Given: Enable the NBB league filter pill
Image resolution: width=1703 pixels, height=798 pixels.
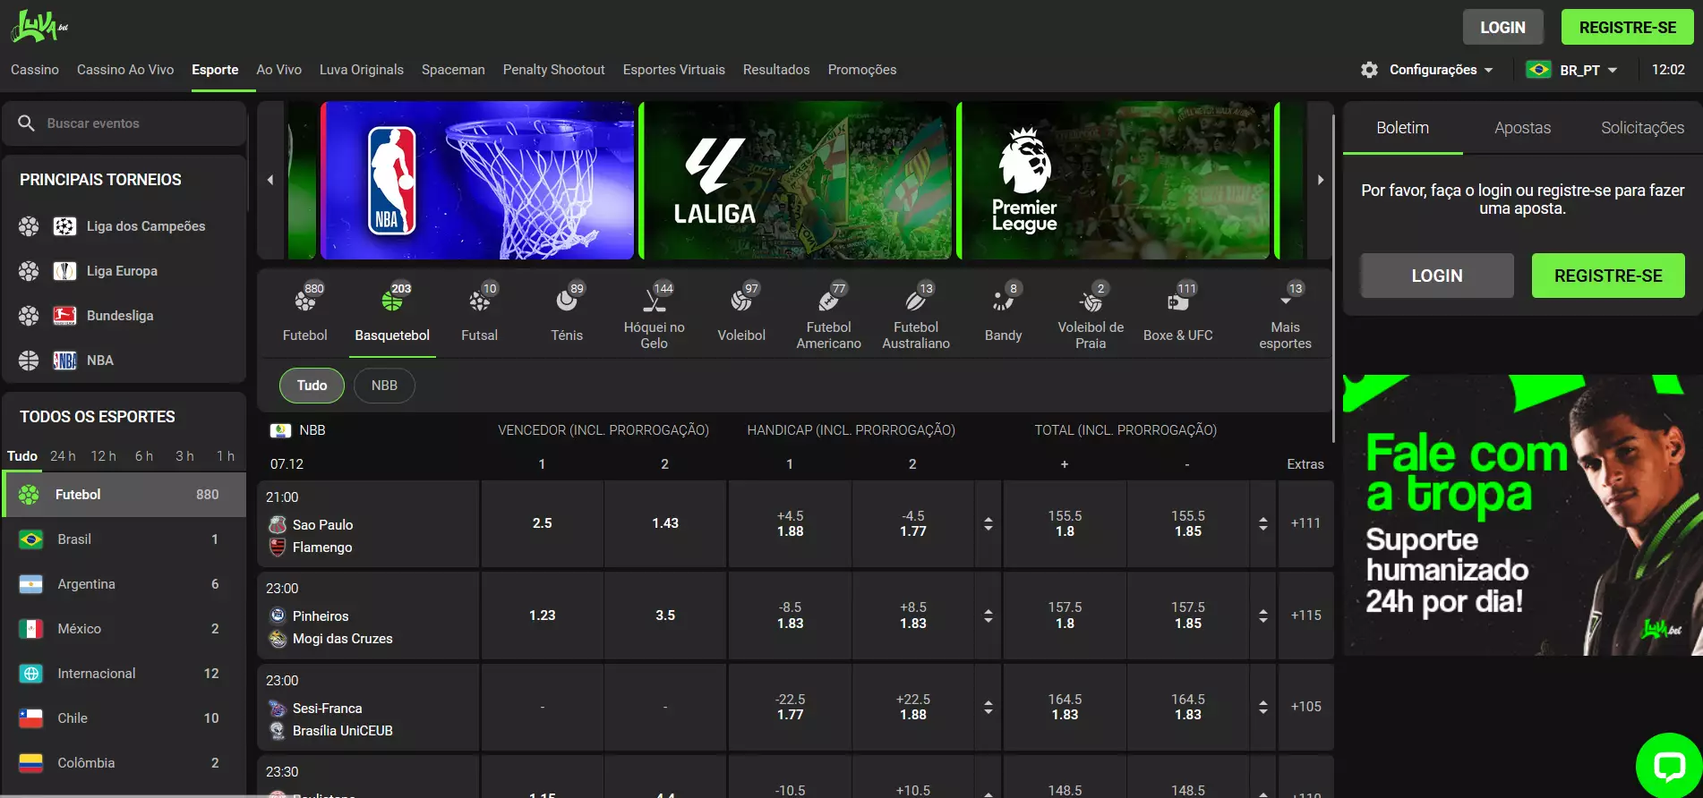Looking at the screenshot, I should (384, 386).
